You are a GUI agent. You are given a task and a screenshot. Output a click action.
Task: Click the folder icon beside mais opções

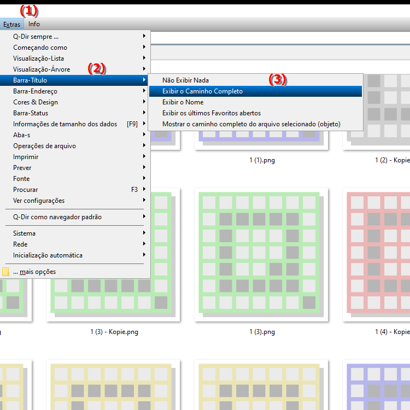[x=6, y=272]
